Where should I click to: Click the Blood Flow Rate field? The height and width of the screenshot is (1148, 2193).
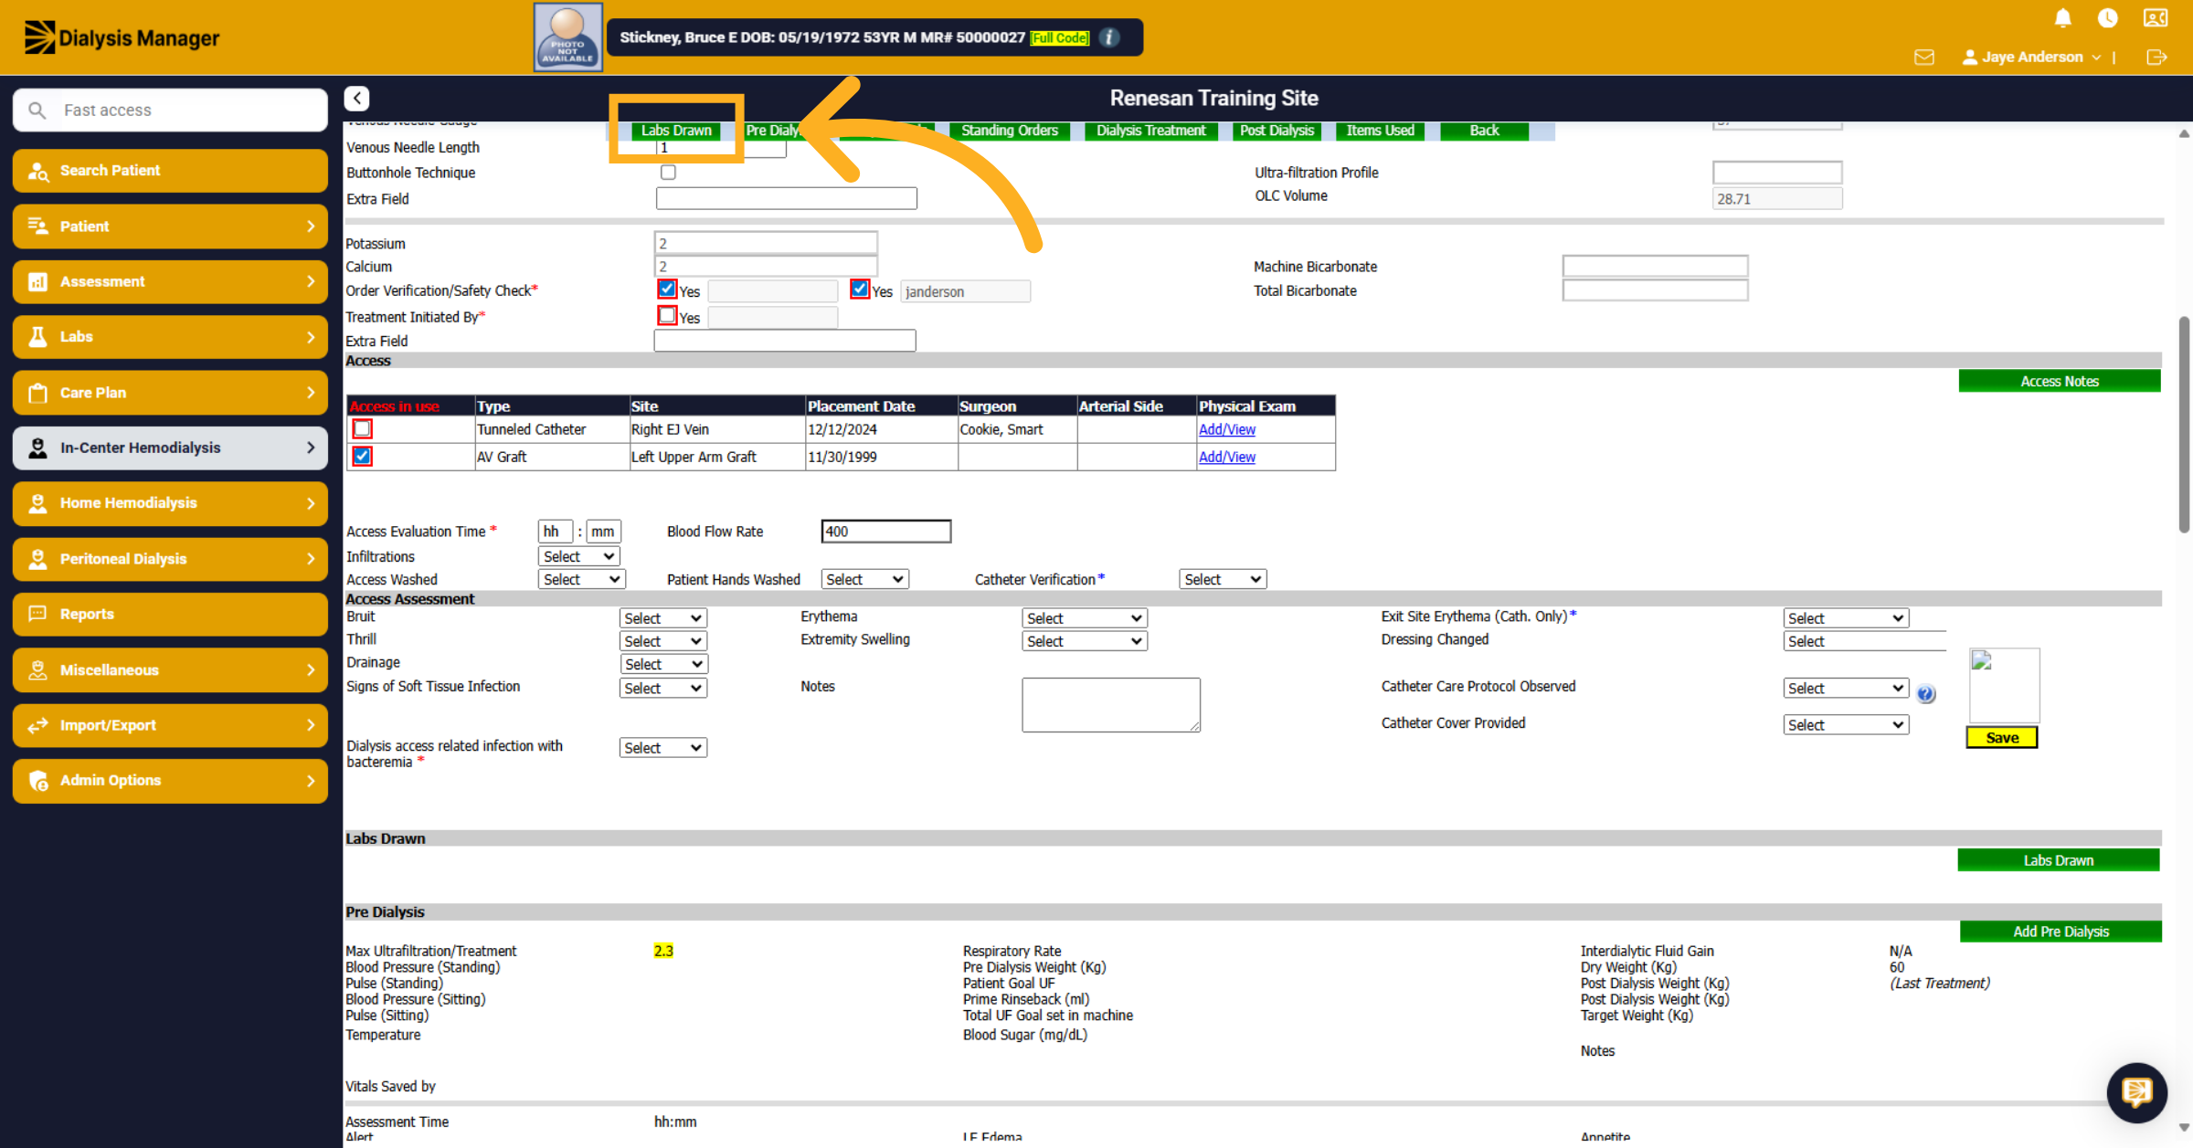click(885, 532)
